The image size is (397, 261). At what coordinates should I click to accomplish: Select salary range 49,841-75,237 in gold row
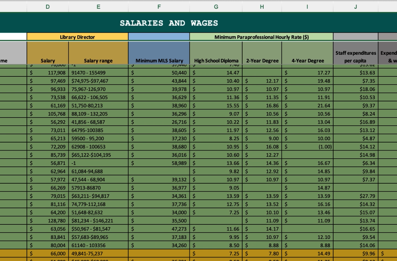[98, 254]
